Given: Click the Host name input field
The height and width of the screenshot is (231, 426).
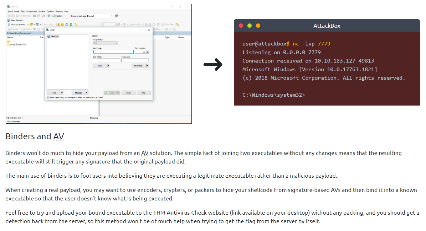Looking at the screenshot, I should point(113,52).
